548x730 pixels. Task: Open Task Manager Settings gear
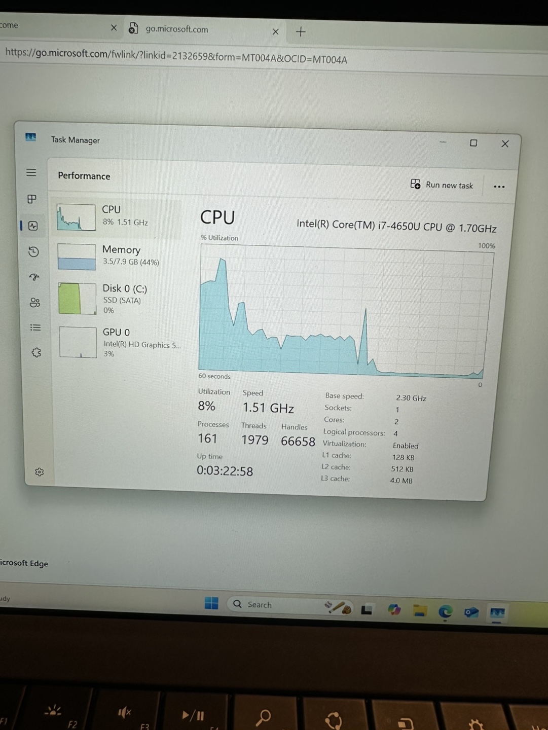click(x=40, y=472)
